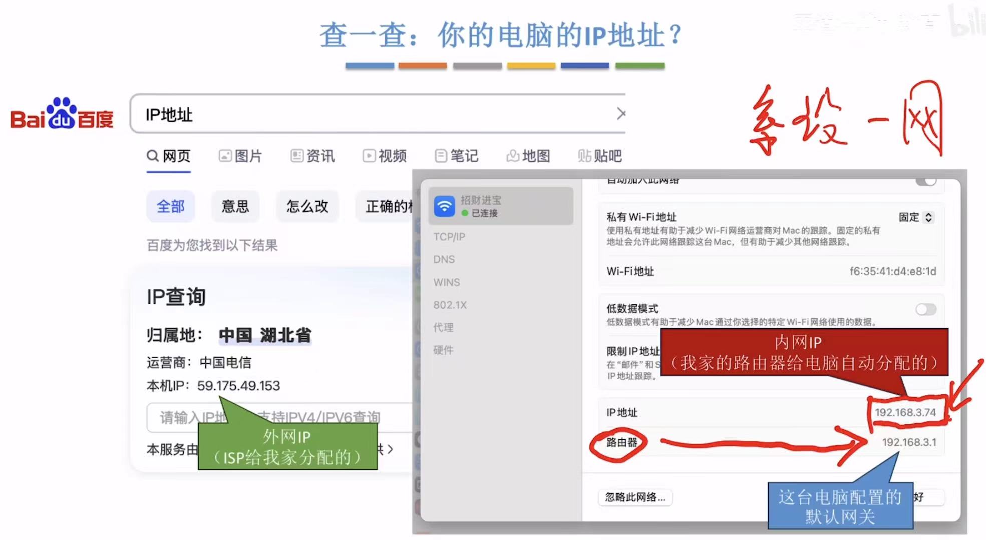Open 代理 in the network sidebar
986x540 pixels.
point(443,327)
